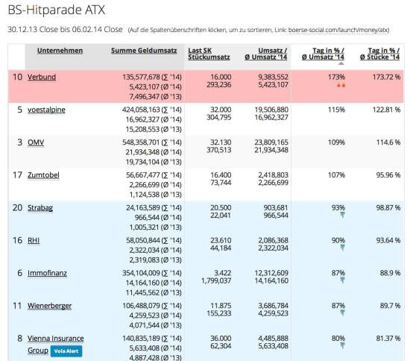Select Verbund total 135,577,678 (Σ '14)
Screen dimensions: 410x361
(x=151, y=77)
